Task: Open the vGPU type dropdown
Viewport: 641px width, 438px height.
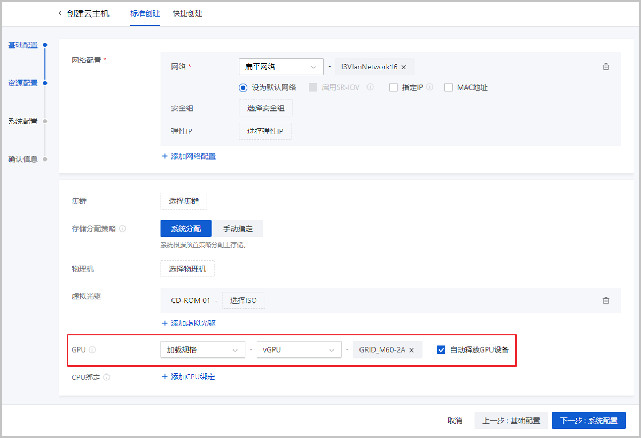Action: (299, 350)
